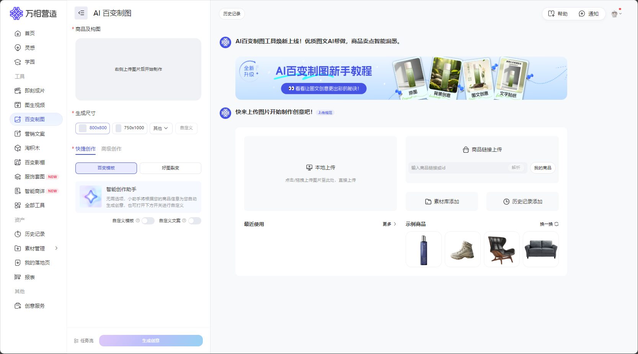Click 商品链接上传 bag icon

click(x=466, y=150)
